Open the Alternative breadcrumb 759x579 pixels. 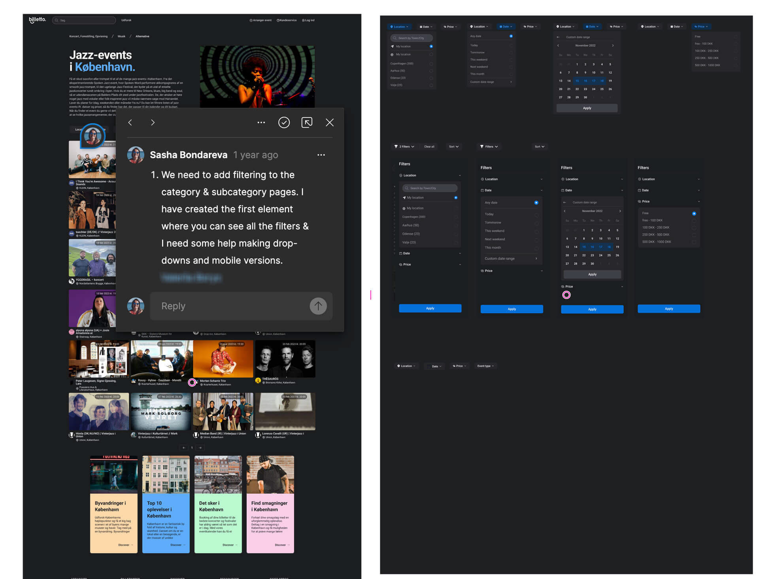pos(142,36)
